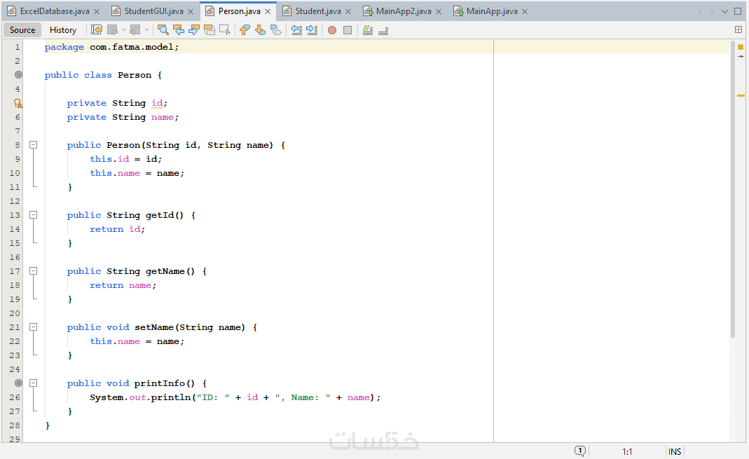The height and width of the screenshot is (459, 749).
Task: Jump to Last Edit location icon
Action: [97, 30]
